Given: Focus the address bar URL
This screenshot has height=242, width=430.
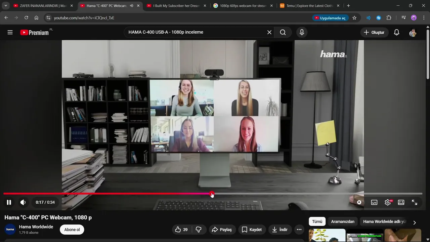Looking at the screenshot, I should pyautogui.click(x=84, y=18).
